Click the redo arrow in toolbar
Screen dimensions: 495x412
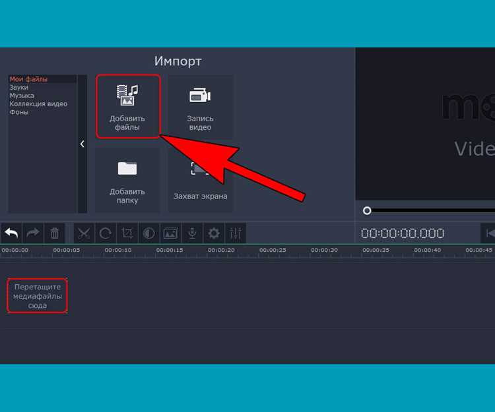coord(33,233)
